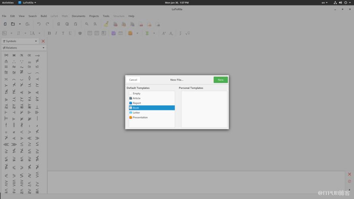Viewport: 354px width, 199px height.
Task: Click the Underline formatting icon
Action: coord(70,33)
